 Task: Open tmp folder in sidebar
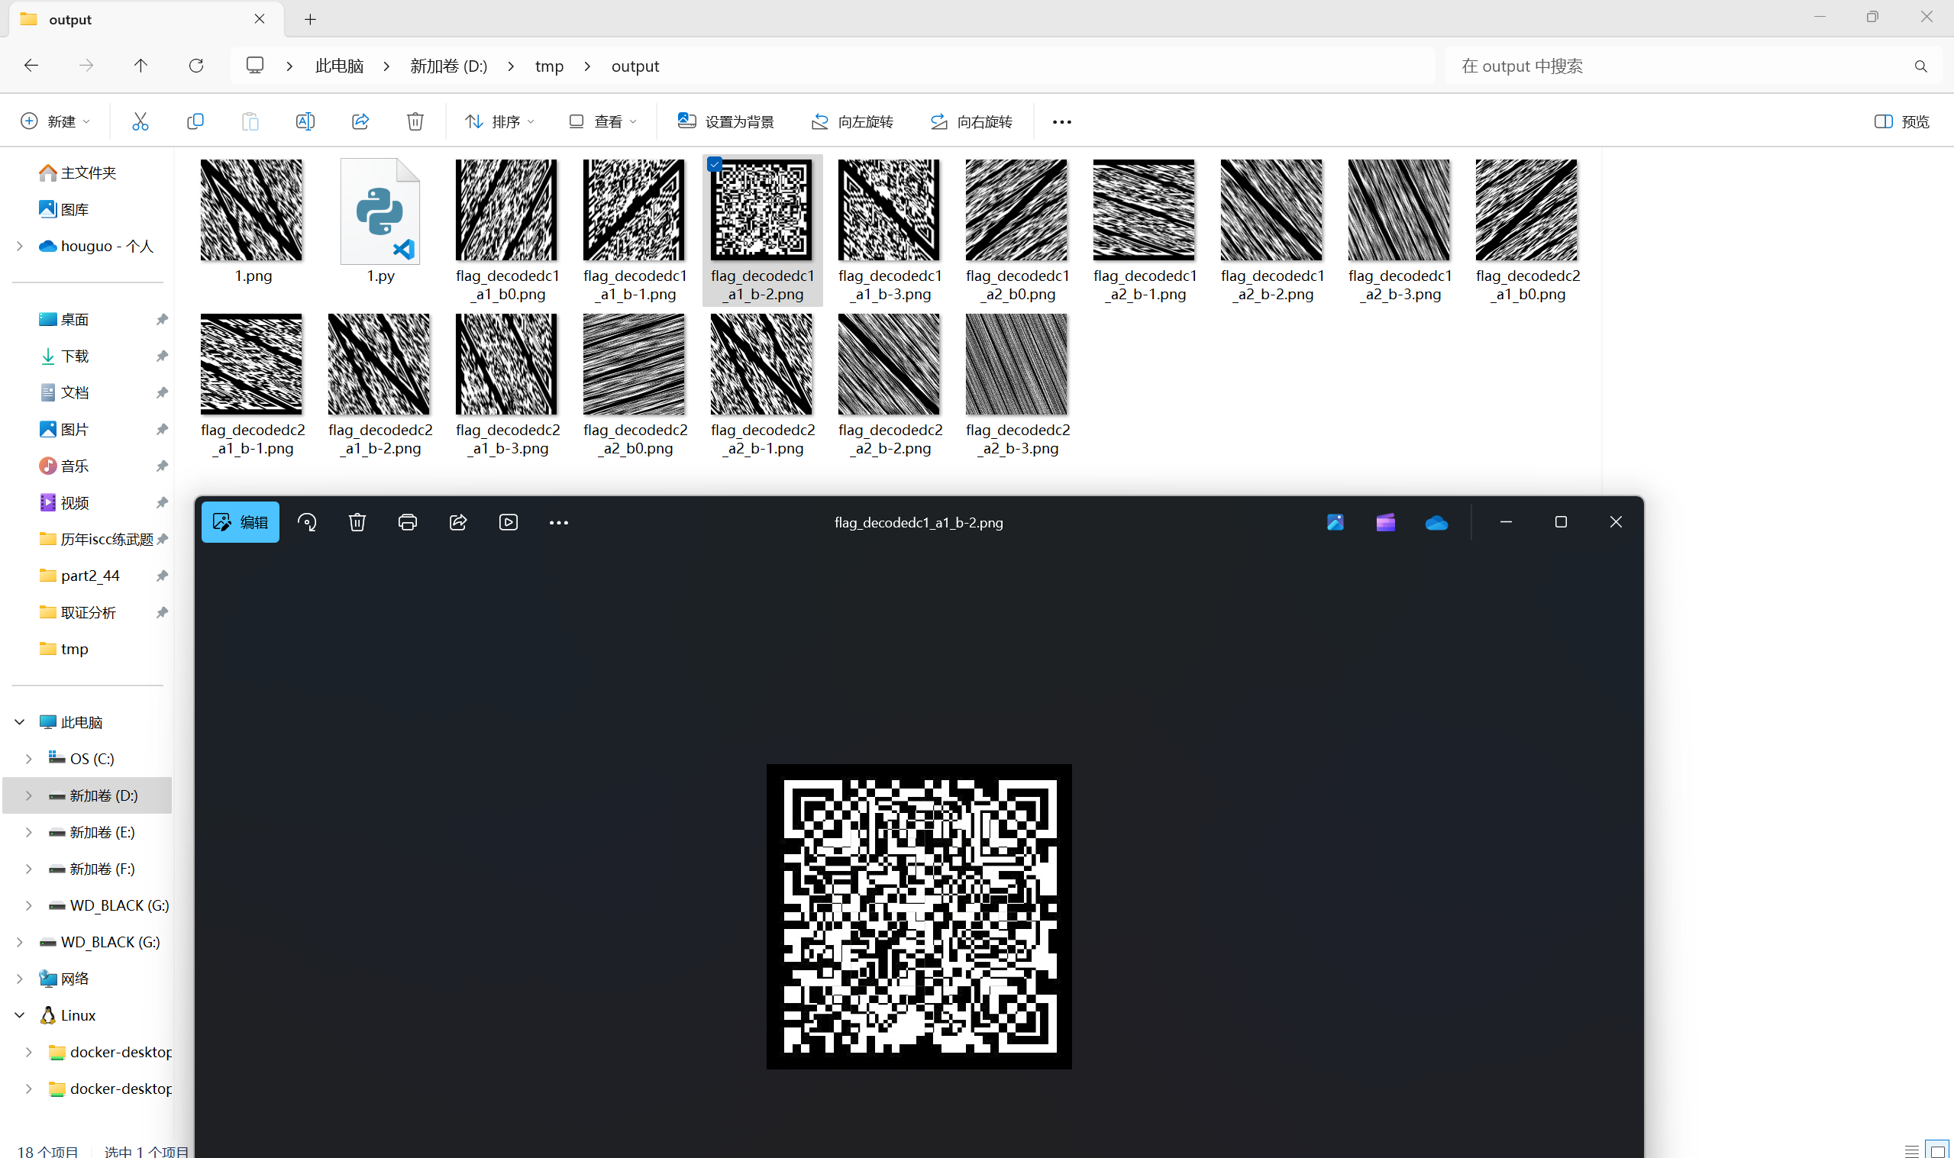pos(64,648)
